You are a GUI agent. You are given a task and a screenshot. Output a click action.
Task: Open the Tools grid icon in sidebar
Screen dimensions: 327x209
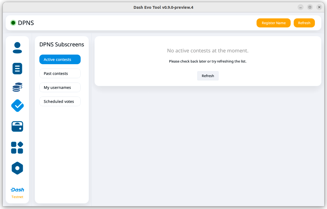17,148
